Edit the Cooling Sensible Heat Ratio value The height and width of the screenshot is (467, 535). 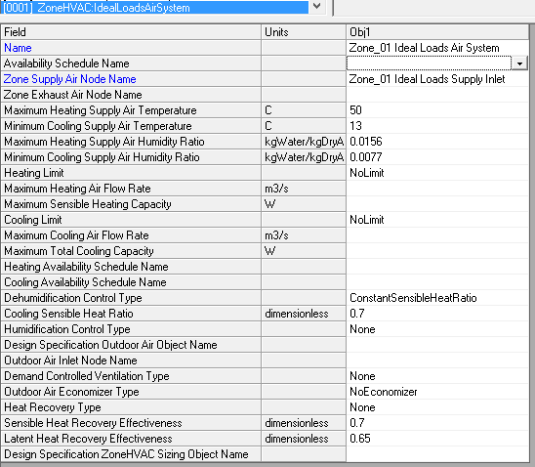pyautogui.click(x=437, y=314)
